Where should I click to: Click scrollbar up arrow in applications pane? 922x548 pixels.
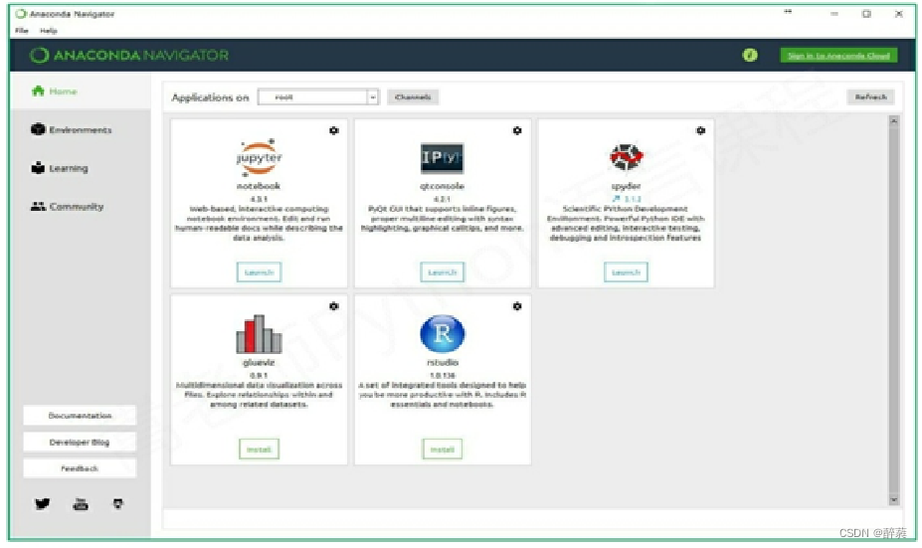pos(894,120)
